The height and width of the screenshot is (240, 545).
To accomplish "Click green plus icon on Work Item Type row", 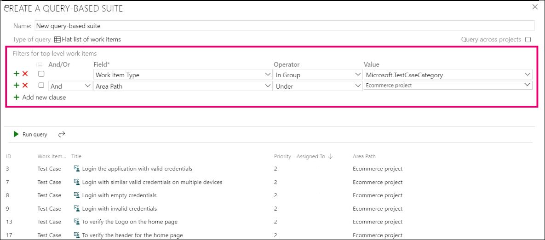I will click(17, 74).
